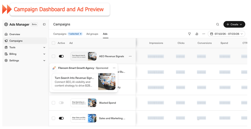Open the Wasted Spend ad thumbnail
The image size is (251, 129).
click(84, 103)
